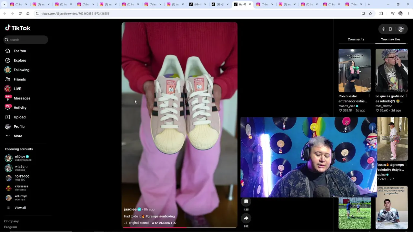
Task: Click 'Con nuestro entrenador estás...' title
Action: pyautogui.click(x=352, y=99)
